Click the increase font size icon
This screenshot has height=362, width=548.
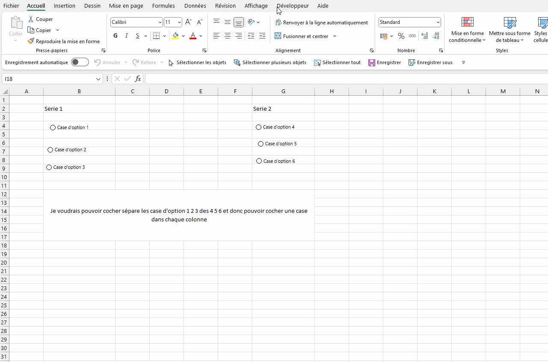188,22
